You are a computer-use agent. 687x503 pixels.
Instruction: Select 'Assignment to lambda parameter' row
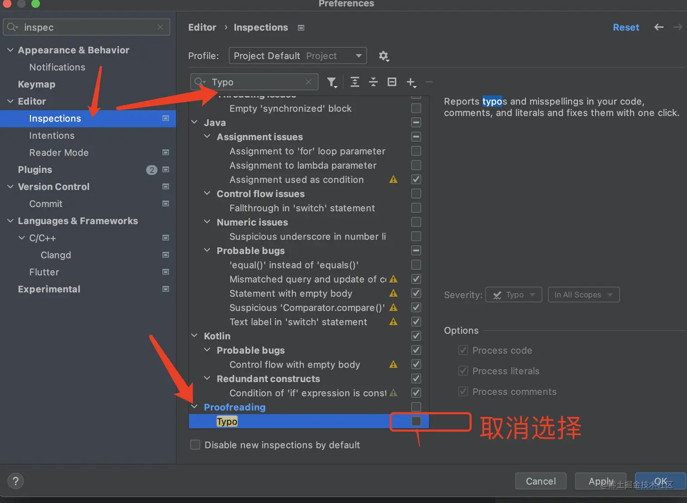pos(303,166)
